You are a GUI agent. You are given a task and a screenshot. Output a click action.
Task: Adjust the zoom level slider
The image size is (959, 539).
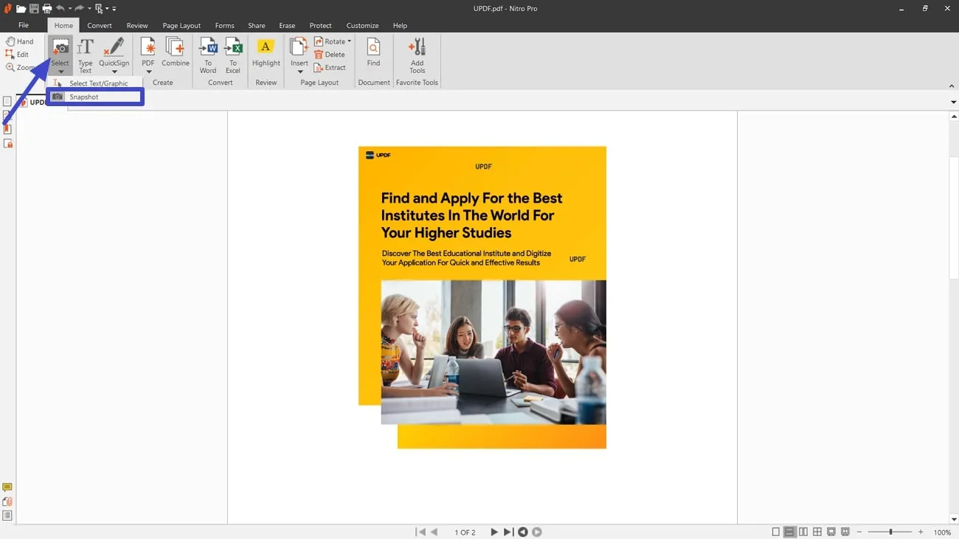(890, 531)
